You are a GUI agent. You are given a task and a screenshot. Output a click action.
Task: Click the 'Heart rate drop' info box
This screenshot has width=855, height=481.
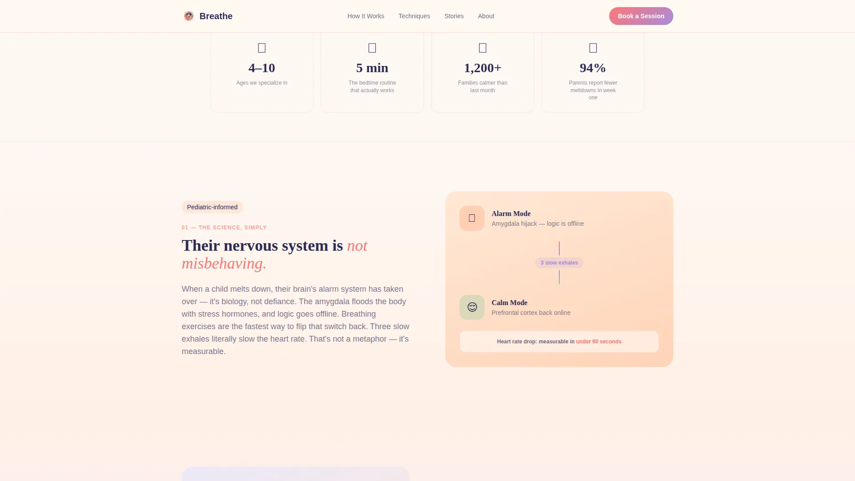(559, 342)
